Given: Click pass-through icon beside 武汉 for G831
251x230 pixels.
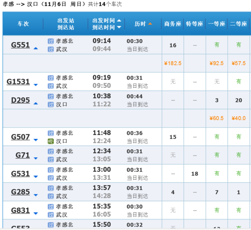Looking at the screenshot, I should [x=51, y=215].
